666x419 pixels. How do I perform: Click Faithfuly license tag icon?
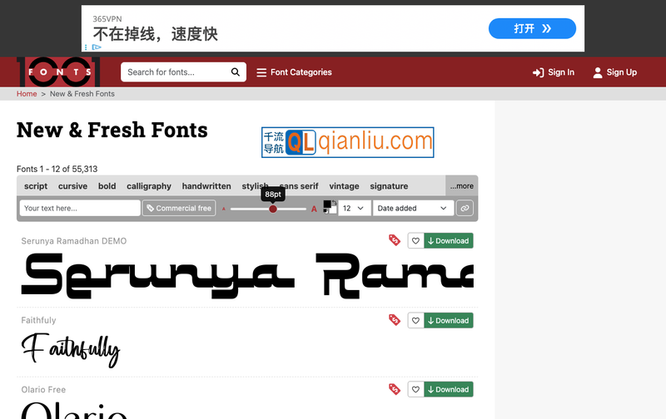pos(395,320)
